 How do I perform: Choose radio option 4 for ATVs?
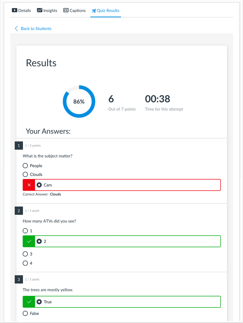pos(25,263)
